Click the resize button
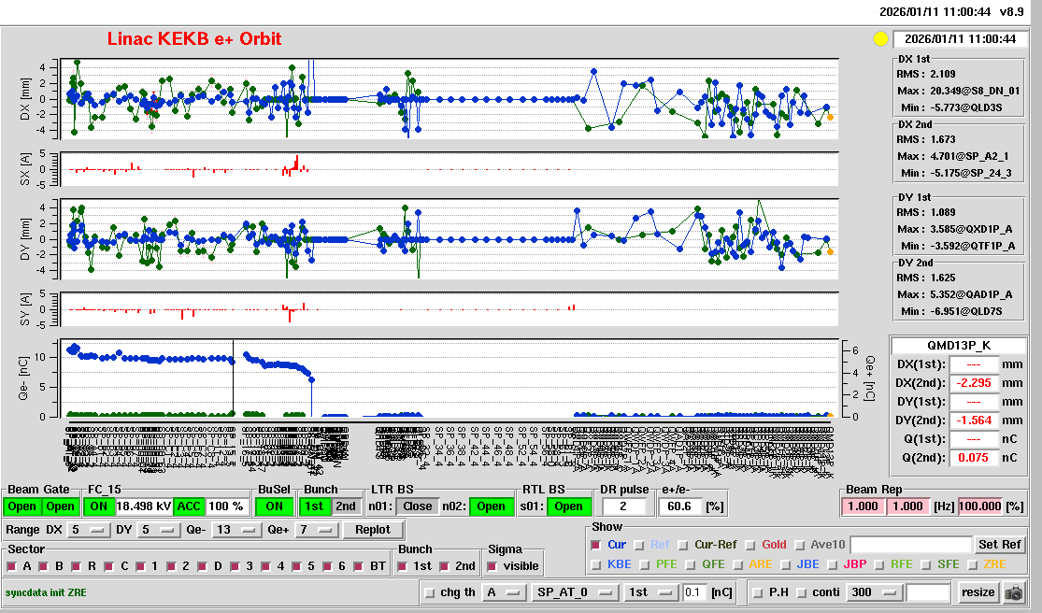The image size is (1042, 613). (978, 592)
